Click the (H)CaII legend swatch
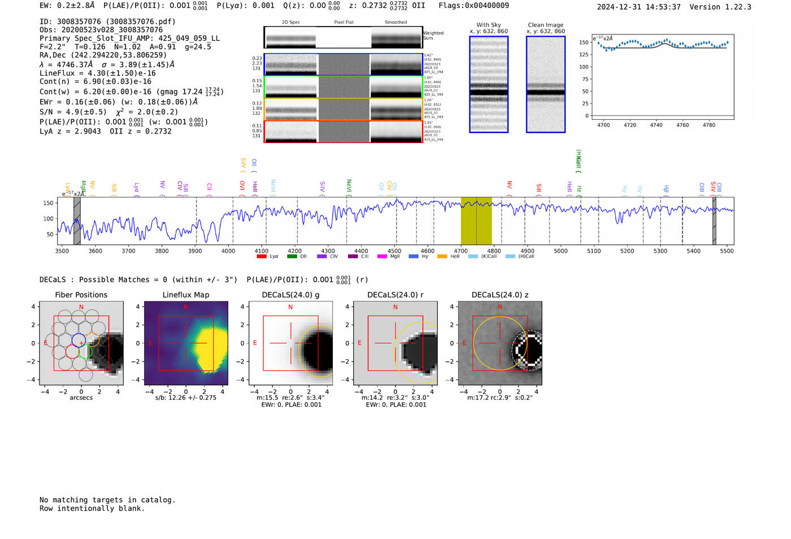Image resolution: width=791 pixels, height=539 pixels. tap(510, 256)
